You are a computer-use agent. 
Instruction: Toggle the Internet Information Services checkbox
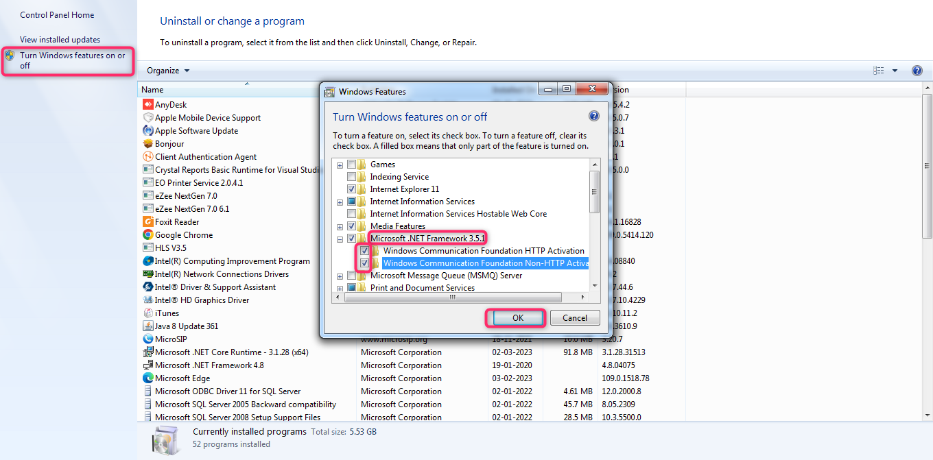click(351, 202)
